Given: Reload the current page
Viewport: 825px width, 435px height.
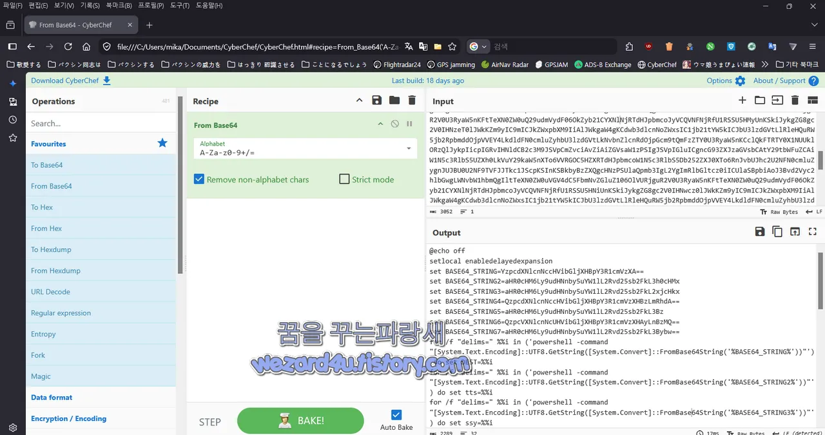Looking at the screenshot, I should 68,46.
